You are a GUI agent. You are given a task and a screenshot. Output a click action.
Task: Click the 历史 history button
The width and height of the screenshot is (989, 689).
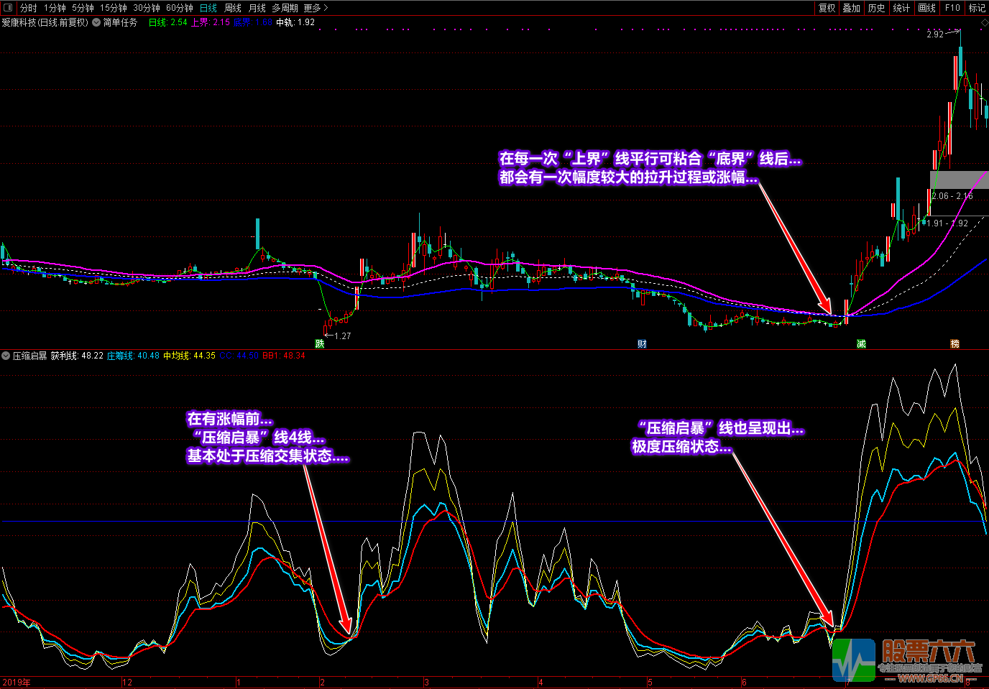[877, 8]
